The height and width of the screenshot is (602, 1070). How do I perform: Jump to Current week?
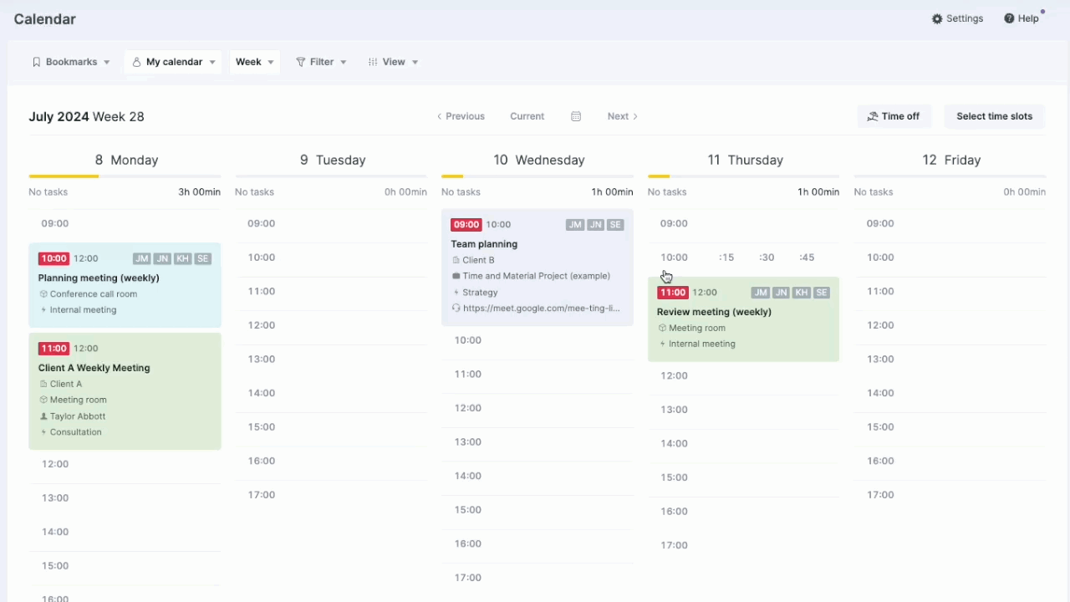tap(527, 116)
